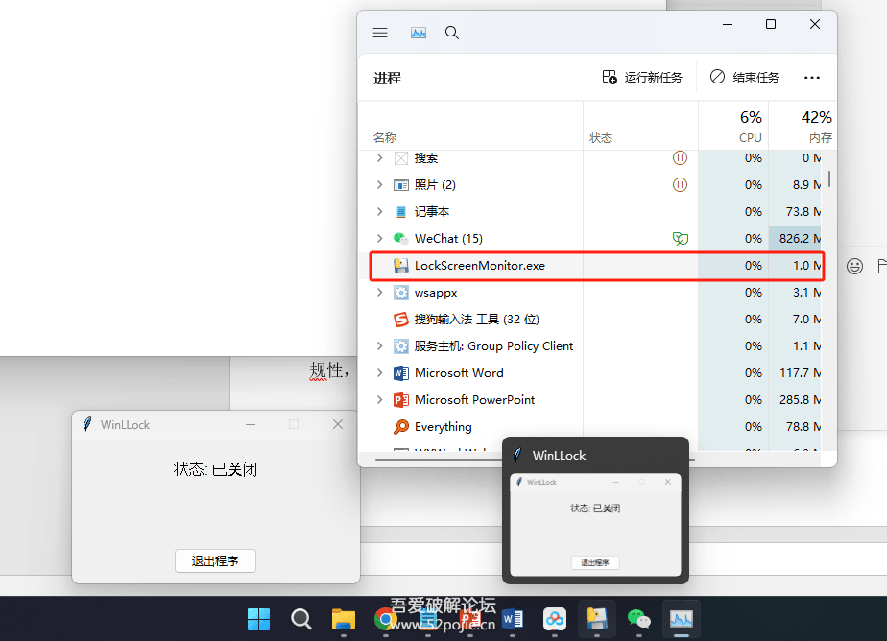
Task: Select the WeChat process icon
Action: [x=401, y=239]
